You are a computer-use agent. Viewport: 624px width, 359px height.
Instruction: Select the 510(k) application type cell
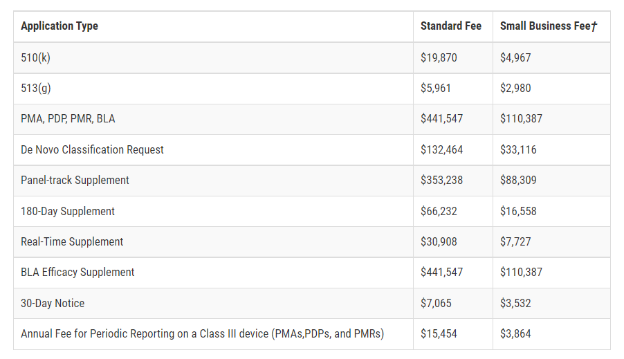35,57
